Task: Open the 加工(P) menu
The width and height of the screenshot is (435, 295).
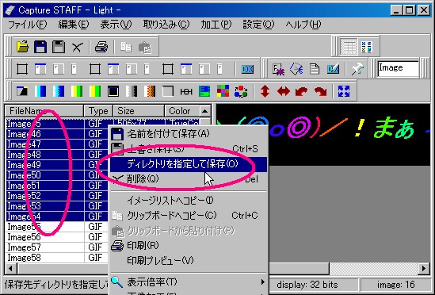Action: [216, 25]
